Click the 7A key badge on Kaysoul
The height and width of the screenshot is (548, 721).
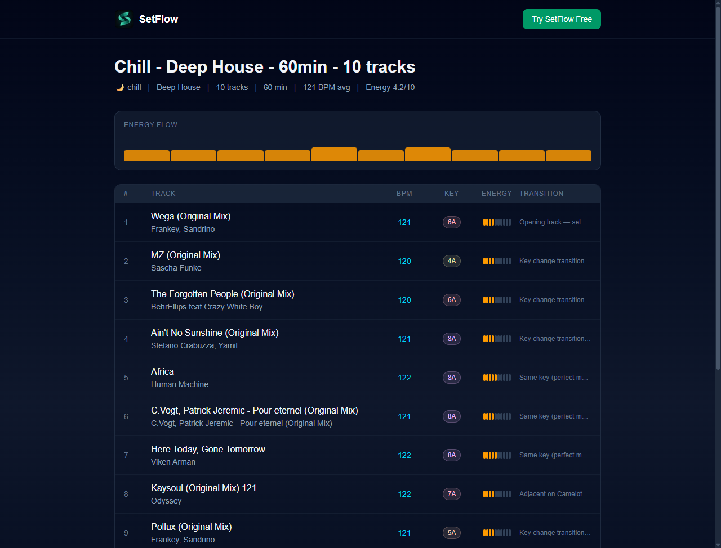451,493
